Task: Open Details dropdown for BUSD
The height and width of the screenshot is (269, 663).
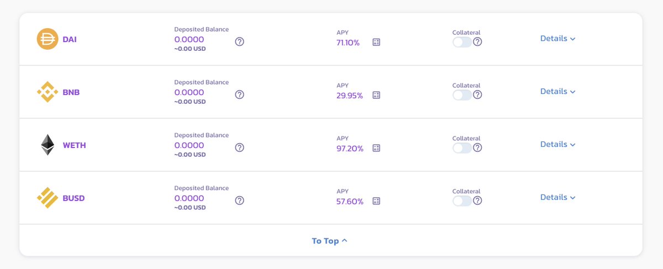Action: click(557, 198)
